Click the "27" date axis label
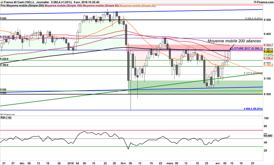Image resolution: width=274 pixels, height=165 pixels. click(13, 163)
